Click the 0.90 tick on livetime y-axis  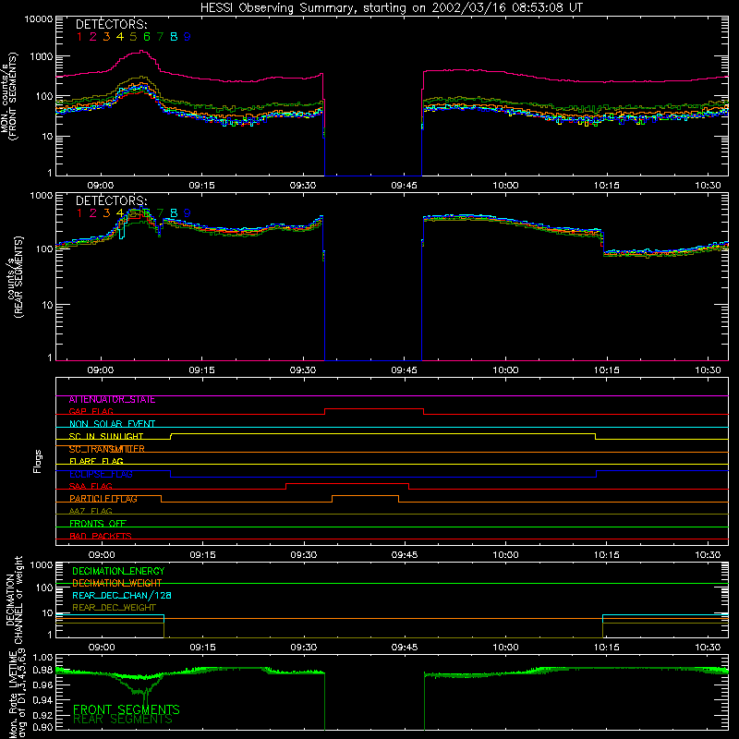click(43, 727)
